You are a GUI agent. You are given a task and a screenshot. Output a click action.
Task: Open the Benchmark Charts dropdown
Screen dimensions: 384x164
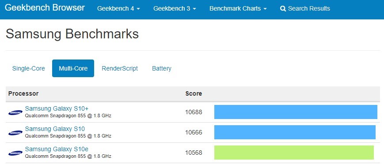[x=238, y=8]
